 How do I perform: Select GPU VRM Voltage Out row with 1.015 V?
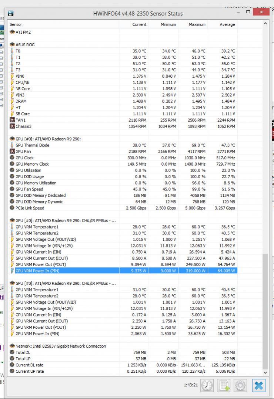(123, 239)
